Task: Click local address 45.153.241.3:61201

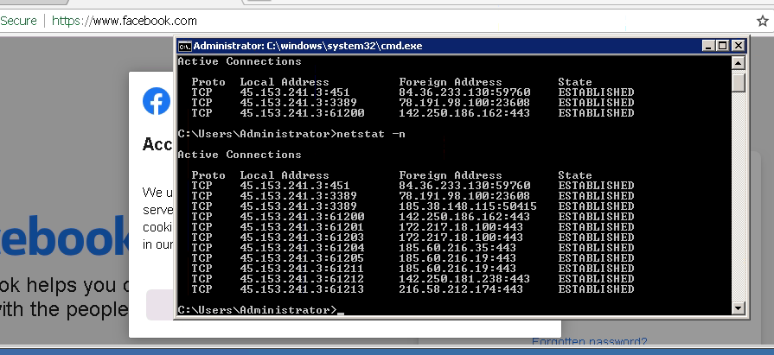Action: [x=302, y=227]
